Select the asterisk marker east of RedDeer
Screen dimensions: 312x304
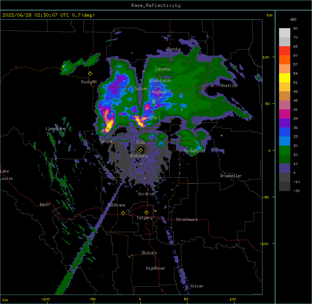[x=182, y=110]
